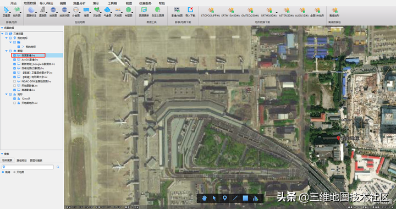This screenshot has height=209, width=396.
Task: Open the 视图 ribbon tab
Action: [x=129, y=3]
